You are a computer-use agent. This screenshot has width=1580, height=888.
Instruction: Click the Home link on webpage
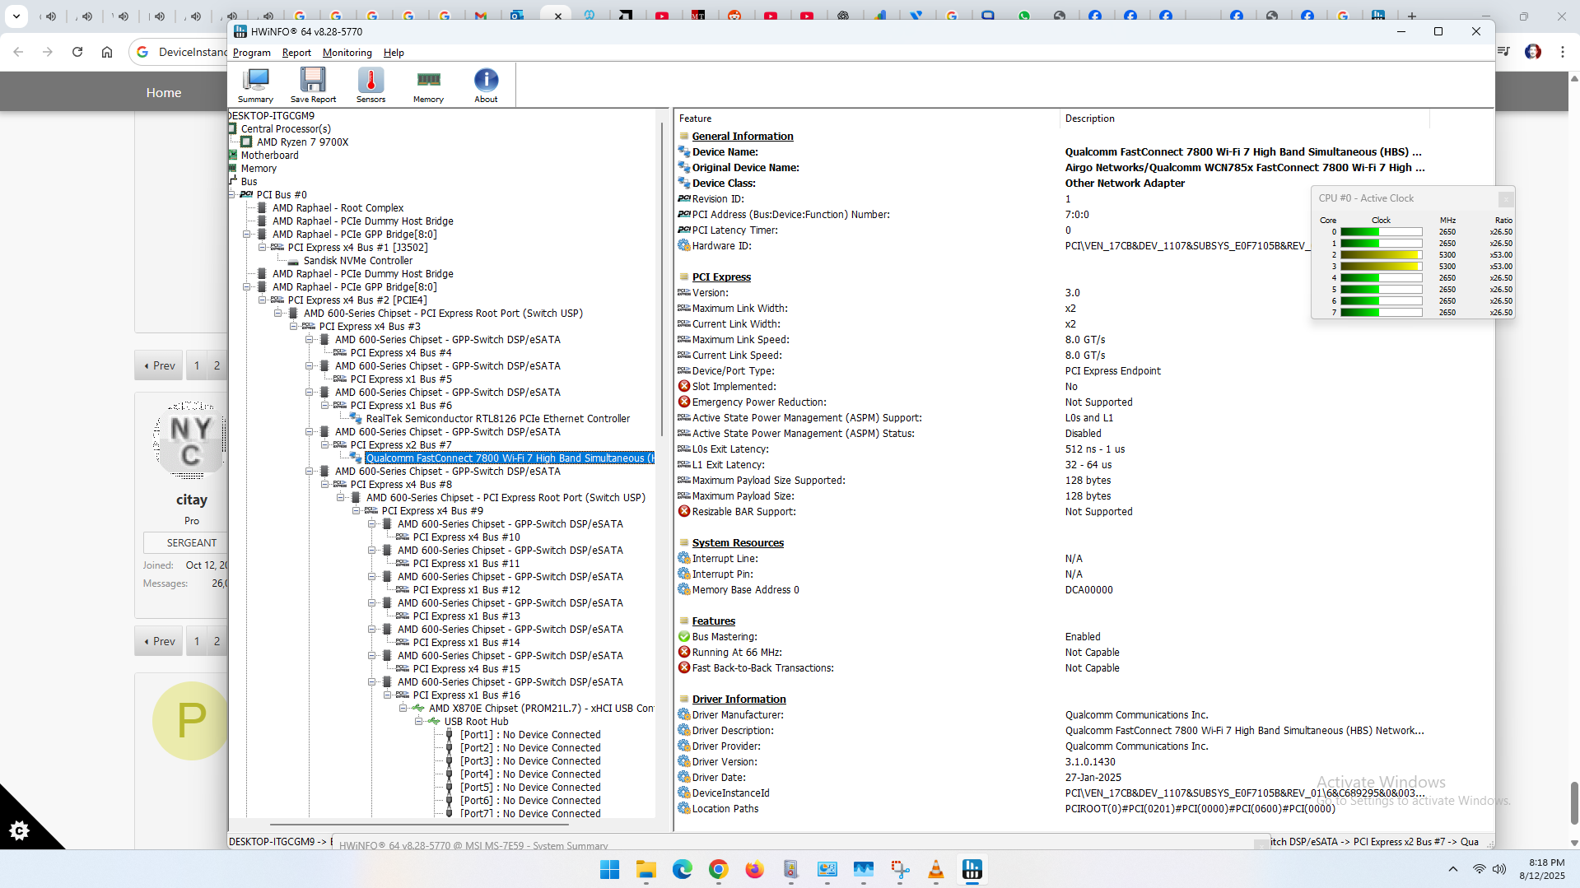(x=164, y=93)
